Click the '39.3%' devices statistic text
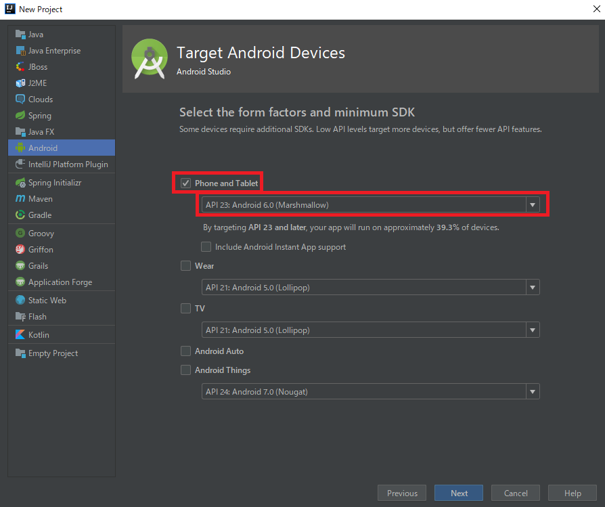 click(x=447, y=227)
